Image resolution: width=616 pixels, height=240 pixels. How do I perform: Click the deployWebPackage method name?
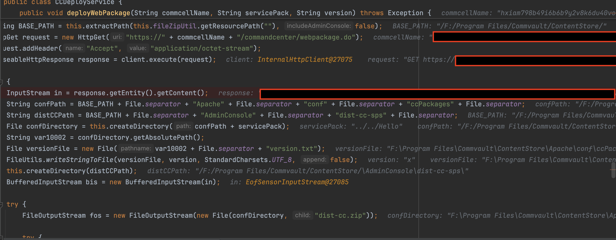[x=99, y=13]
